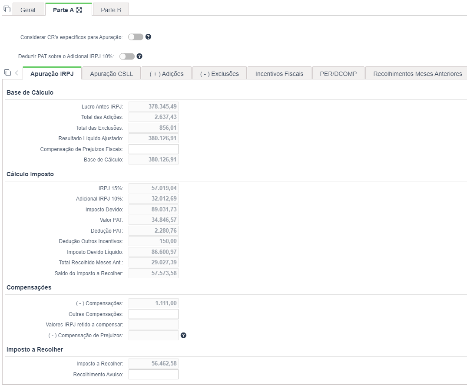
Task: Click the Base de Cálculo value field
Action: [x=153, y=159]
